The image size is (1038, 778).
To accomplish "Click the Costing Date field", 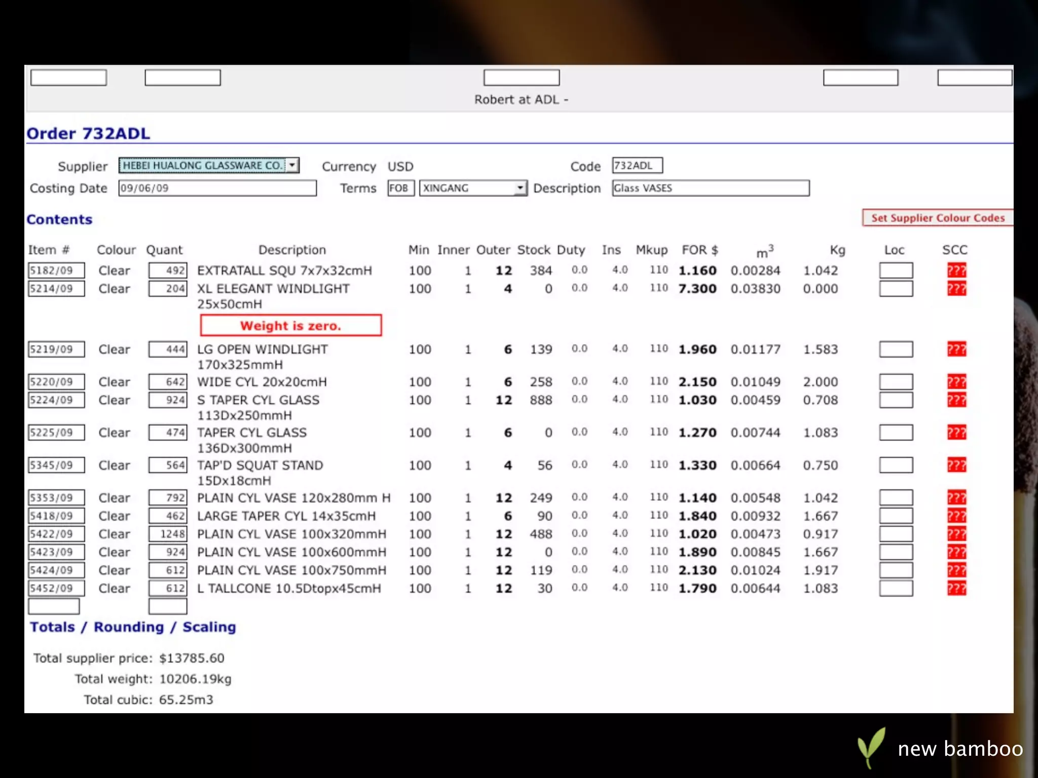I will (217, 188).
